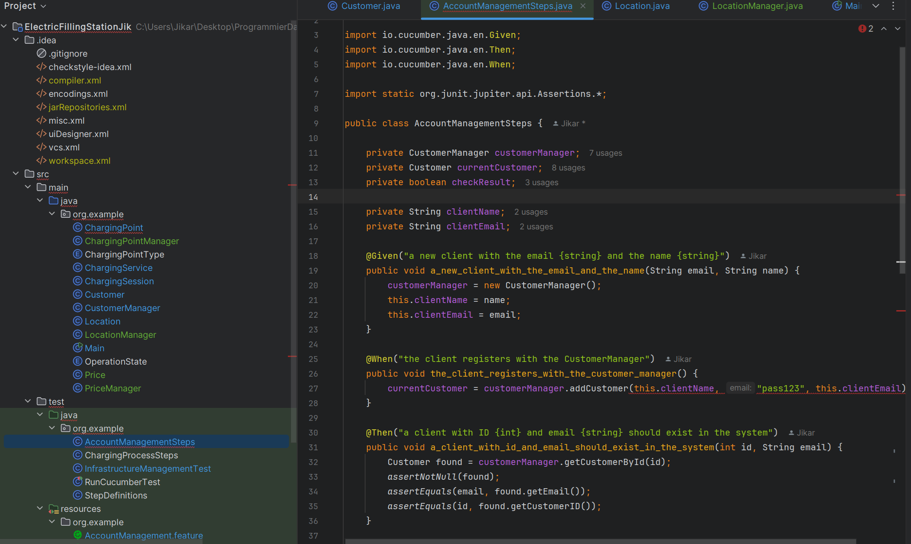Click the class icon next to CustomerManager

[x=78, y=308]
